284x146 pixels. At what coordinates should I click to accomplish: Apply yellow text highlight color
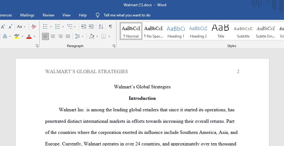click(17, 36)
